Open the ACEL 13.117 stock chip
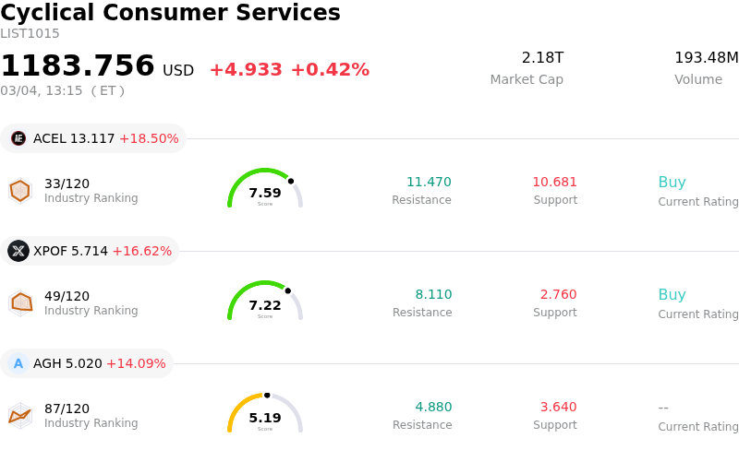This screenshot has width=739, height=450. pos(94,138)
